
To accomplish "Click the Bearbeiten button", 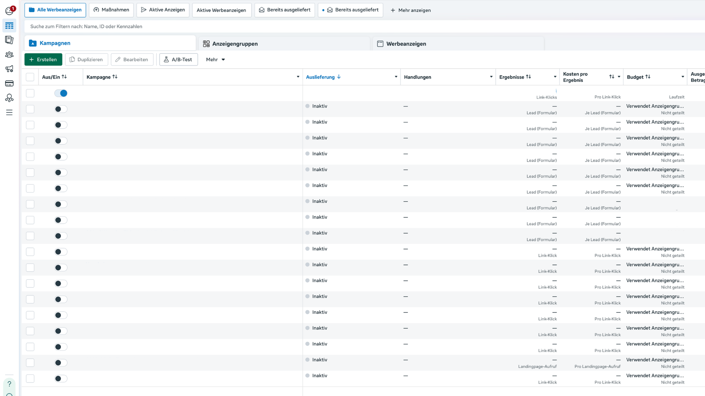I will [132, 59].
